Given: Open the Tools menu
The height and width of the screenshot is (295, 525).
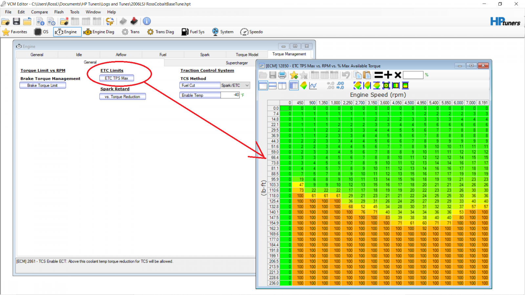Looking at the screenshot, I should pyautogui.click(x=75, y=12).
